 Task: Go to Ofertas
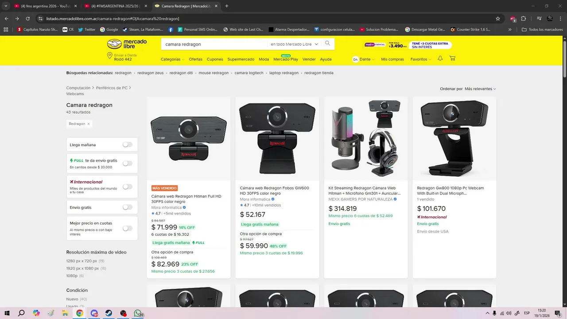point(195,59)
